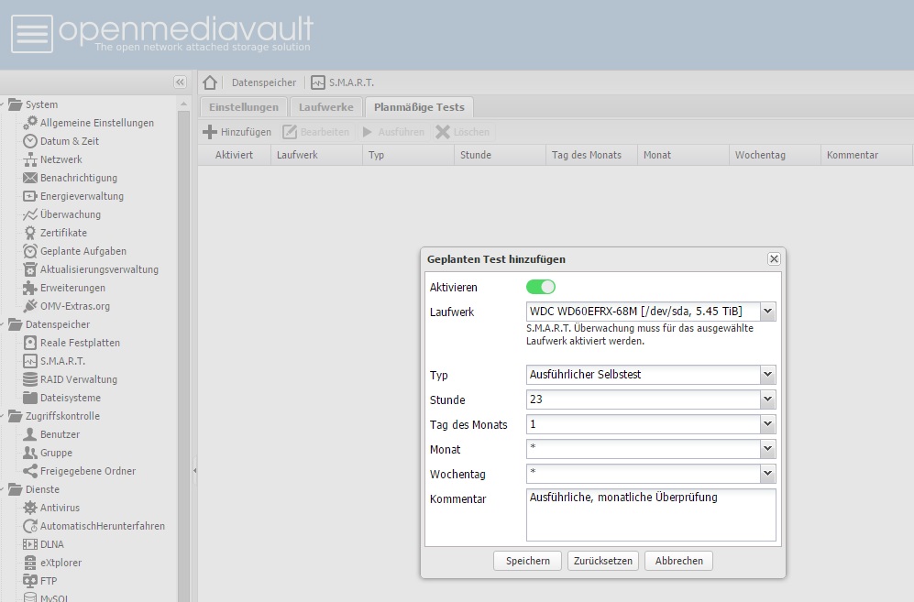Open the Wochentag dropdown arrow

point(767,474)
